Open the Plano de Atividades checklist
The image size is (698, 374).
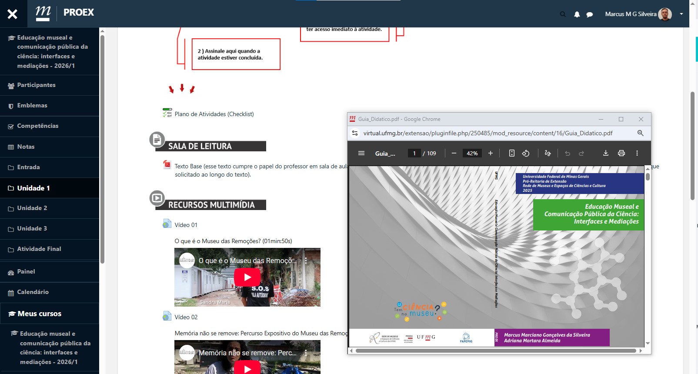pyautogui.click(x=214, y=114)
